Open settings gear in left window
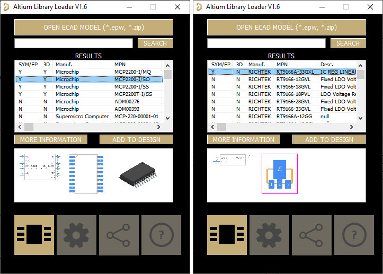383x274 pixels. click(x=76, y=235)
